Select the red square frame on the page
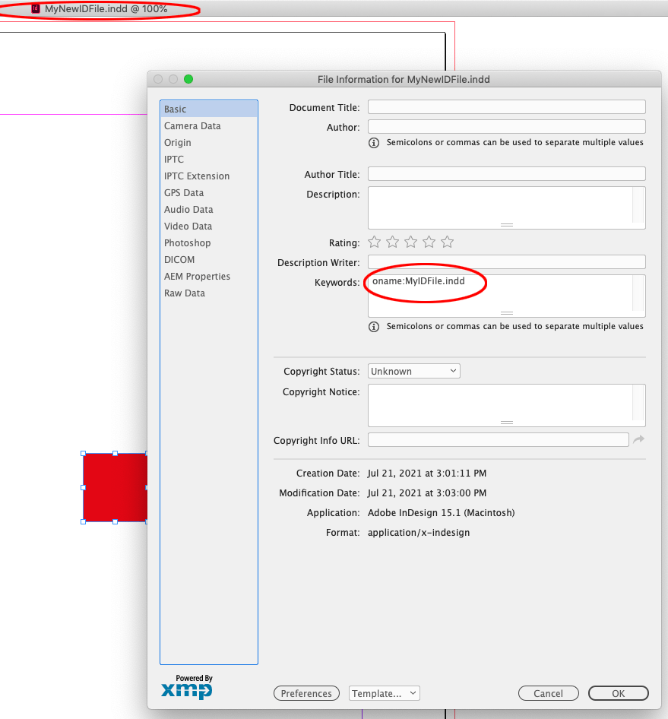 click(114, 487)
